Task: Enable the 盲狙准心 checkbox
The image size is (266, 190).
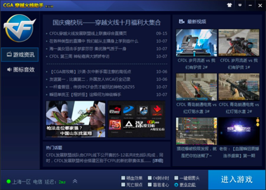Action: click(150, 185)
